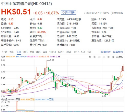Select the 季K tab
The image size is (128, 112).
[x=38, y=52]
